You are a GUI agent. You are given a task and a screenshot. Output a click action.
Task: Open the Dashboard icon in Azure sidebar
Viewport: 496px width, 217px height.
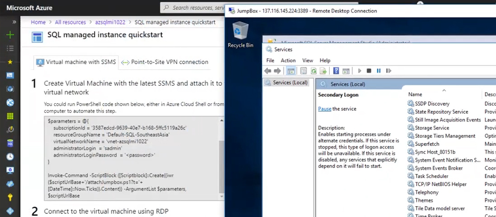(10, 75)
